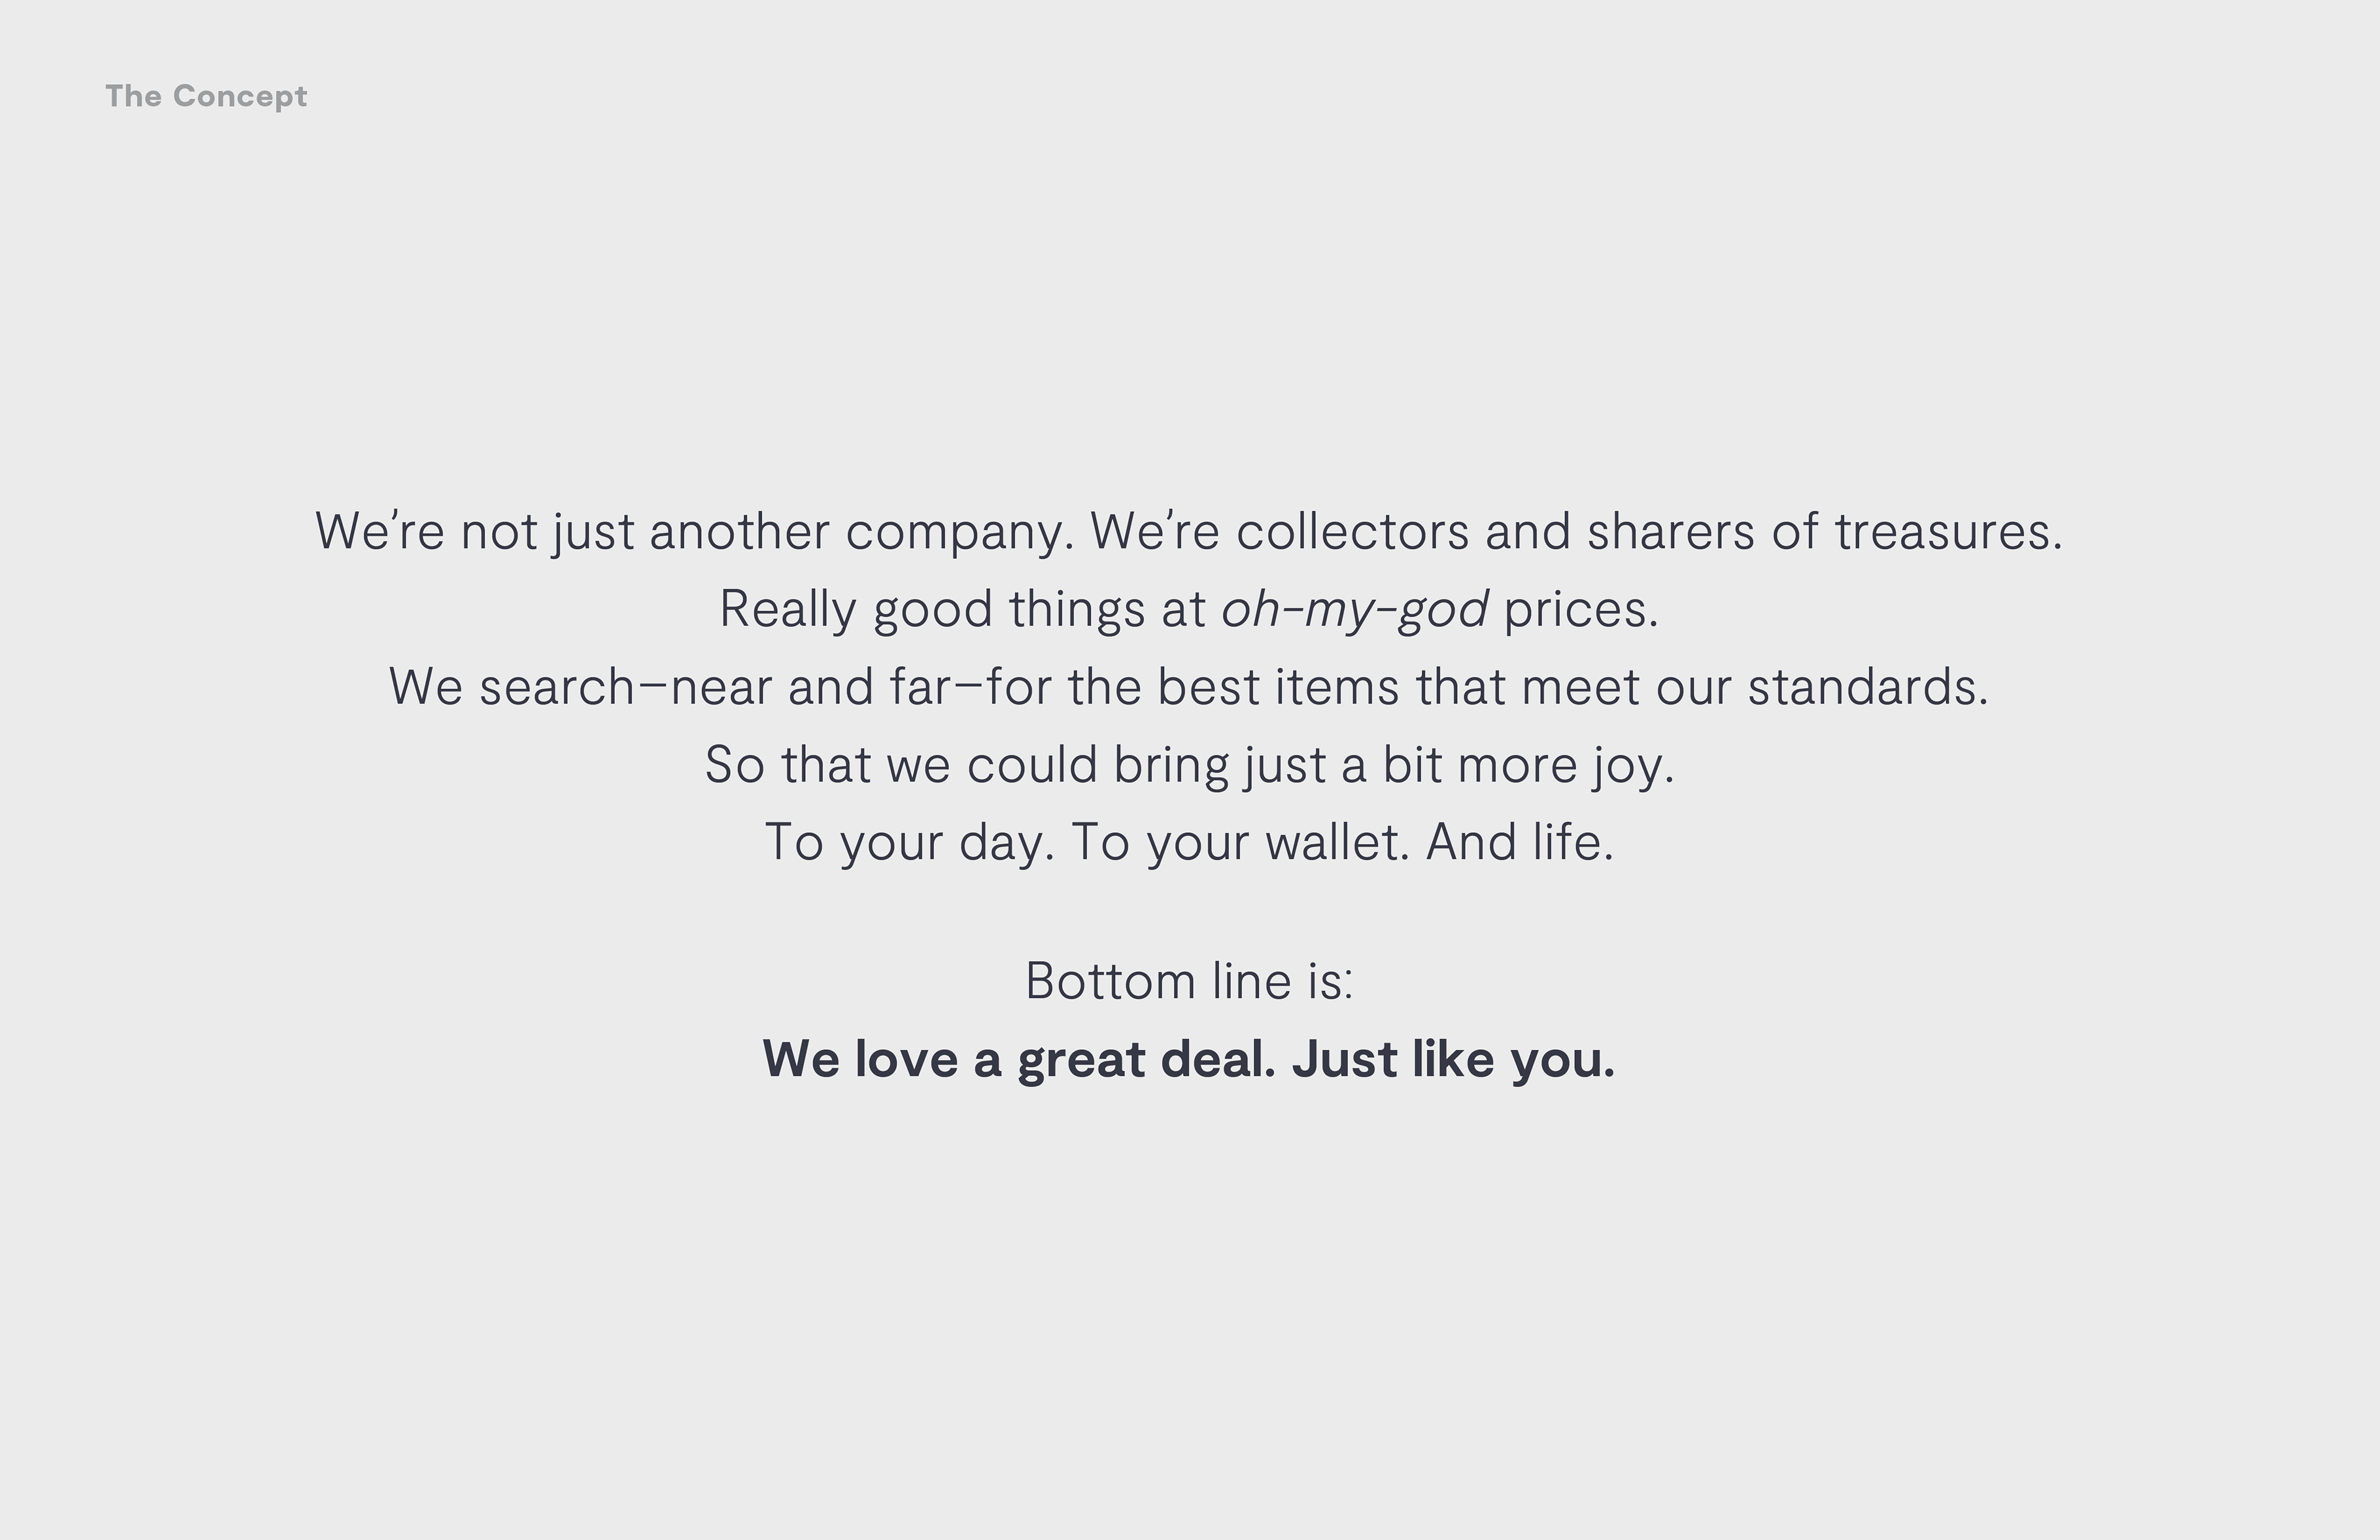Click the word "treasures" in first line

(1940, 531)
